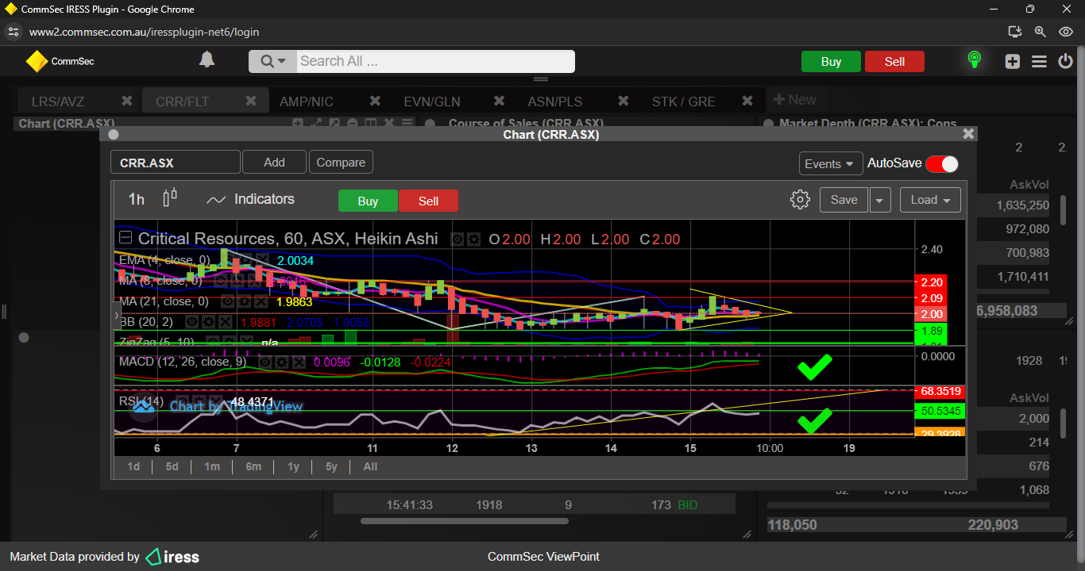Expand the Events dropdown
Screen dimensions: 1085x571
(831, 163)
